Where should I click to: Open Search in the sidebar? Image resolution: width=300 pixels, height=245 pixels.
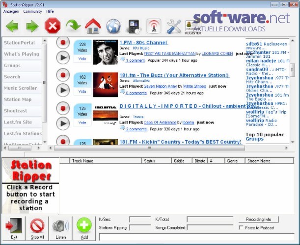point(22,77)
